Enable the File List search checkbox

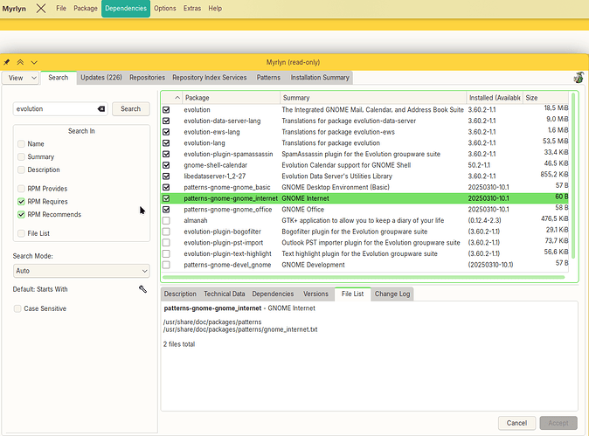22,233
